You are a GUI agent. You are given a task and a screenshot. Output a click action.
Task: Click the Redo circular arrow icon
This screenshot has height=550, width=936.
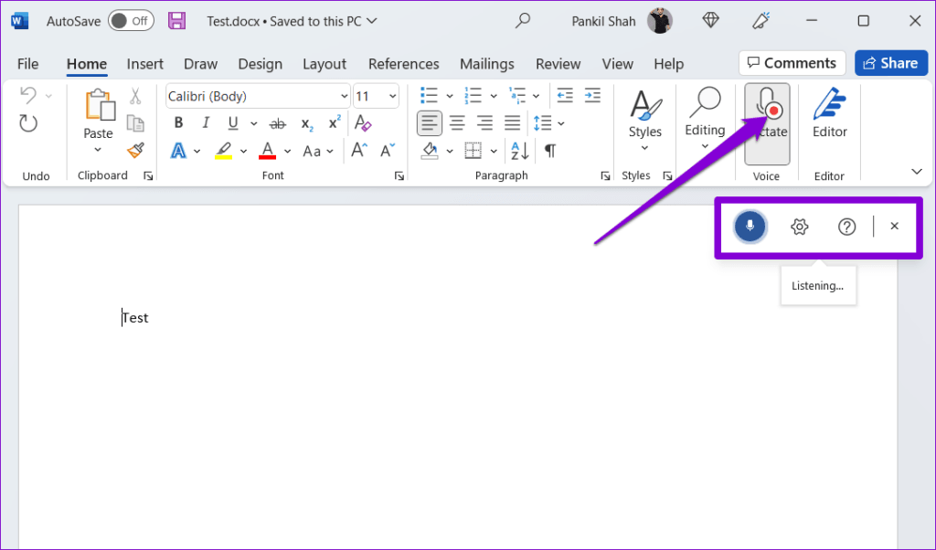tap(28, 123)
